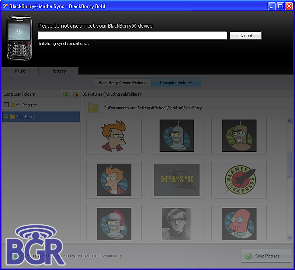Select the Bender with Santa hat thumbnail
Viewport: 295px width, 270px height.
114,224
